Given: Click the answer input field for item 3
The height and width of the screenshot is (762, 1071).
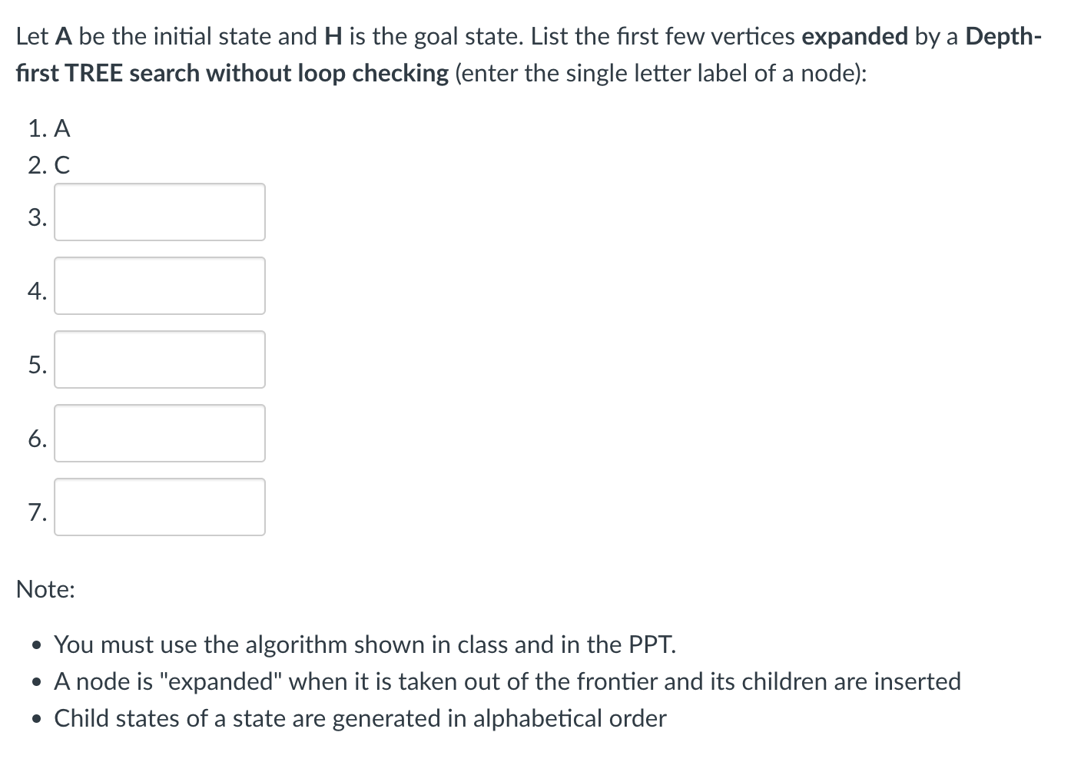Looking at the screenshot, I should click(159, 212).
